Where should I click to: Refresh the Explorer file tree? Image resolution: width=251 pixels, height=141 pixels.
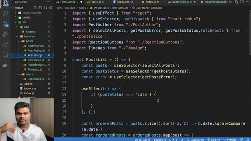click(45, 8)
